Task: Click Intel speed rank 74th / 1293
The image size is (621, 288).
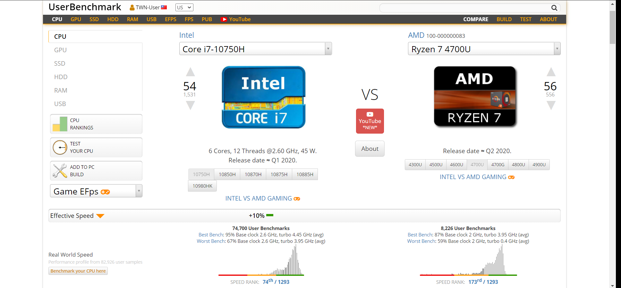Action: [x=276, y=282]
